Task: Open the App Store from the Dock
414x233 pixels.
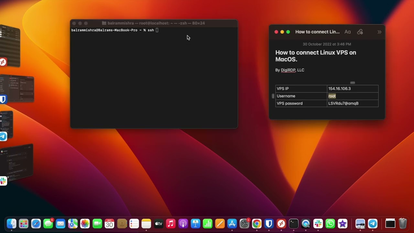Action: (232, 224)
